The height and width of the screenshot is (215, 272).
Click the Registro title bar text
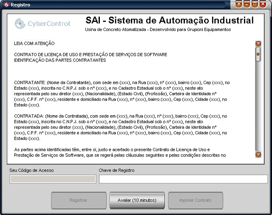pyautogui.click(x=20, y=5)
